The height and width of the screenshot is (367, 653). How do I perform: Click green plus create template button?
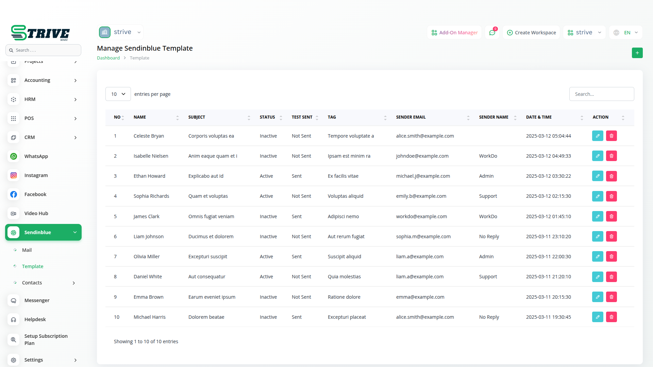[x=637, y=53]
